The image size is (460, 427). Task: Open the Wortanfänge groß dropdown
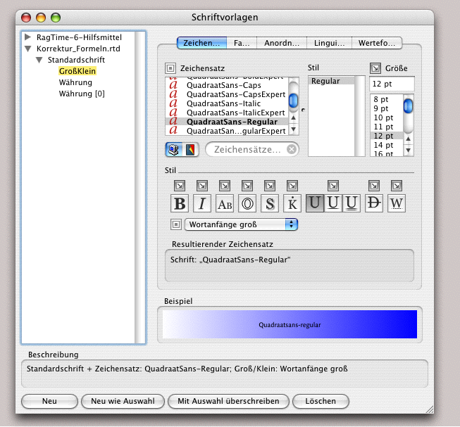[x=241, y=224]
